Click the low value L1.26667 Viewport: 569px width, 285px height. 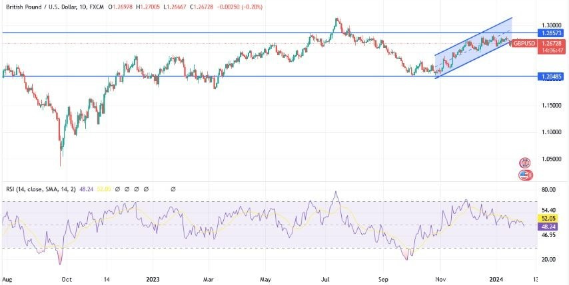tap(174, 7)
